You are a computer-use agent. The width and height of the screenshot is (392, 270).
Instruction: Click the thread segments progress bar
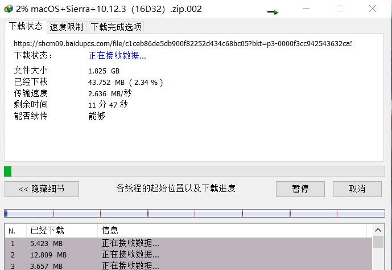[194, 214]
